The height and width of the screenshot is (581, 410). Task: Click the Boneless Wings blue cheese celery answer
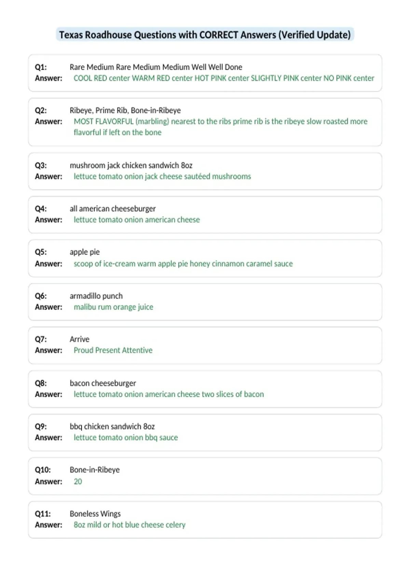tap(129, 525)
